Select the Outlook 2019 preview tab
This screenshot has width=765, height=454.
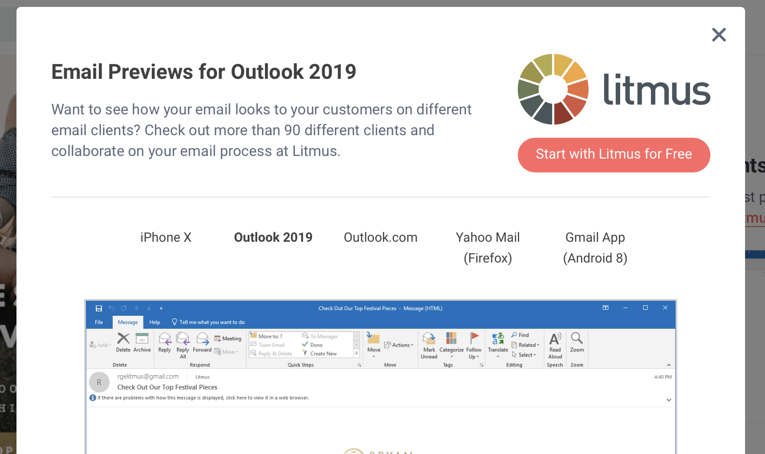click(273, 237)
